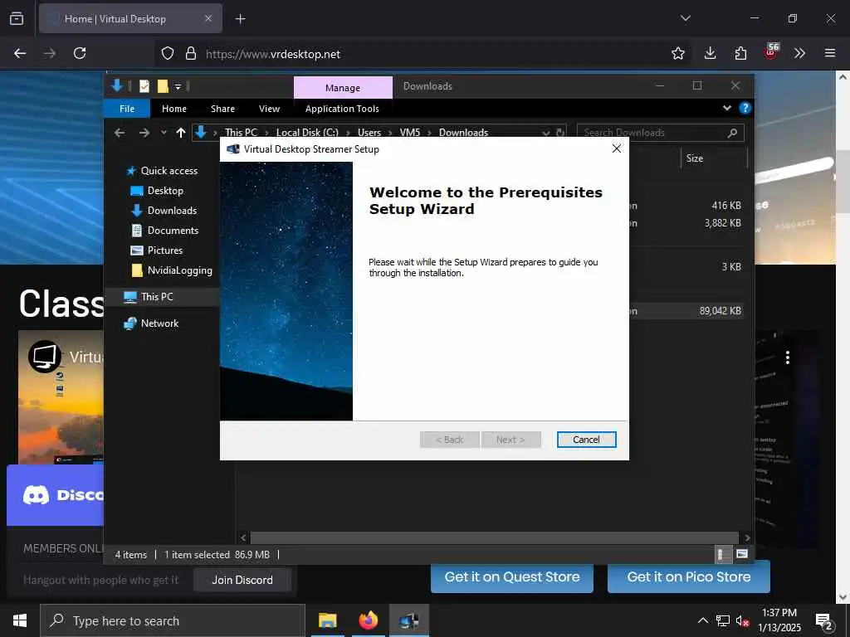Click VM5 in the address breadcrumb
The height and width of the screenshot is (637, 850).
410,133
